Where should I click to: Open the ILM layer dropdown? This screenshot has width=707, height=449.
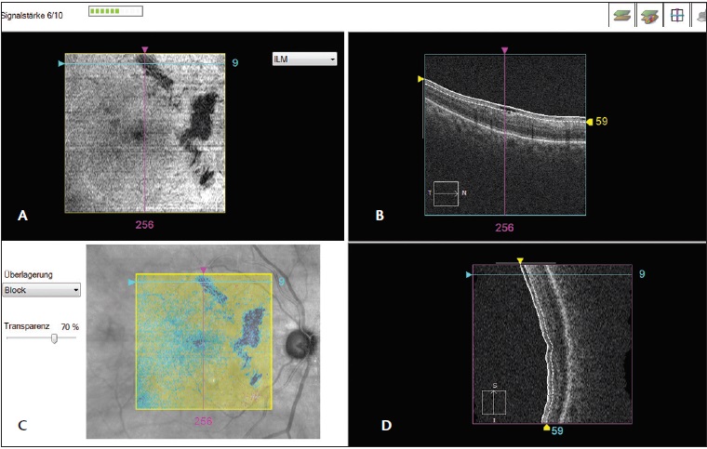coord(304,59)
